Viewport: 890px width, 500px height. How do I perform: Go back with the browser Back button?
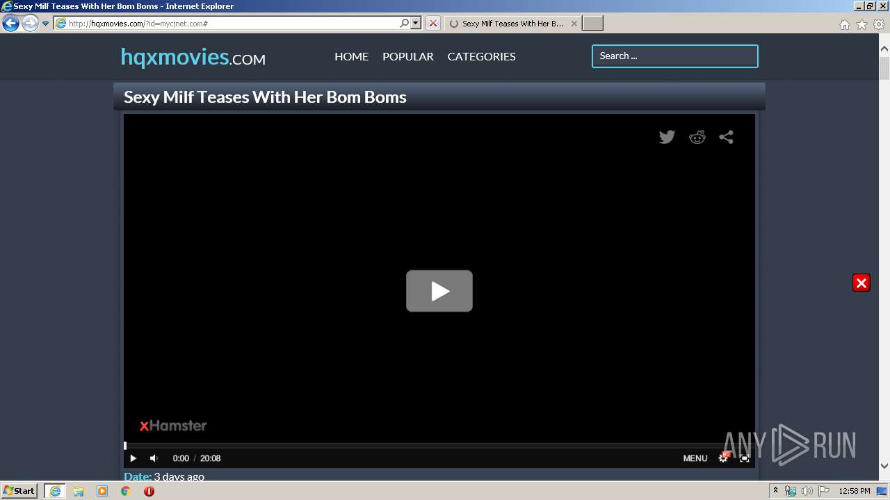pos(10,24)
